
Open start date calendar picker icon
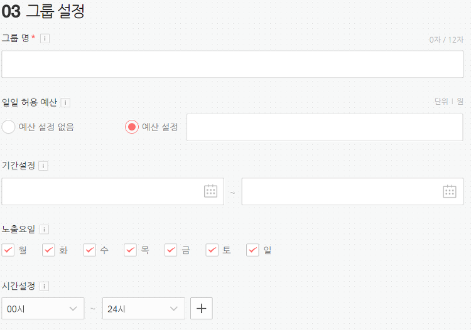(210, 191)
